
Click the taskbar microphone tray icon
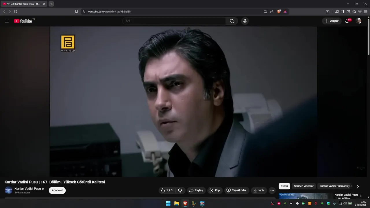pyautogui.click(x=334, y=203)
